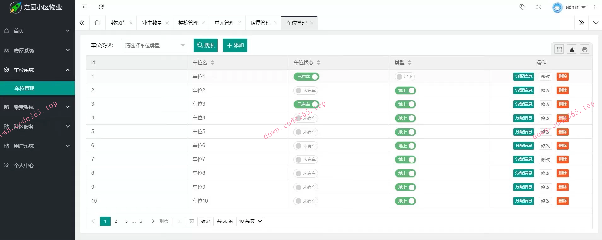Open the 10 条/页 page size dropdown
602x240 pixels.
tap(250, 221)
